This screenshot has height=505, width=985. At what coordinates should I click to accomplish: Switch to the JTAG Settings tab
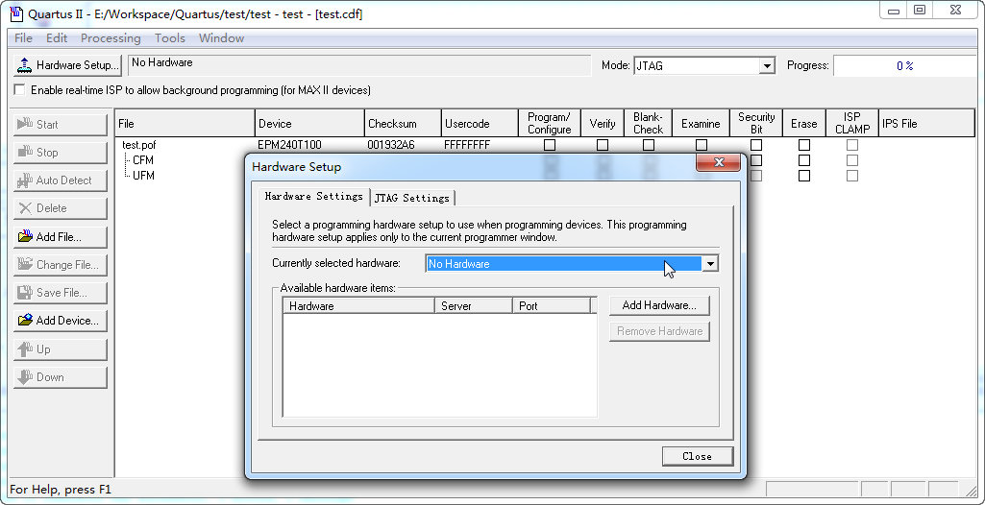click(412, 198)
